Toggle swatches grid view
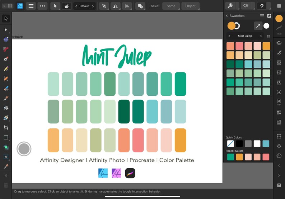The image size is (285, 199). pyautogui.click(x=268, y=36)
